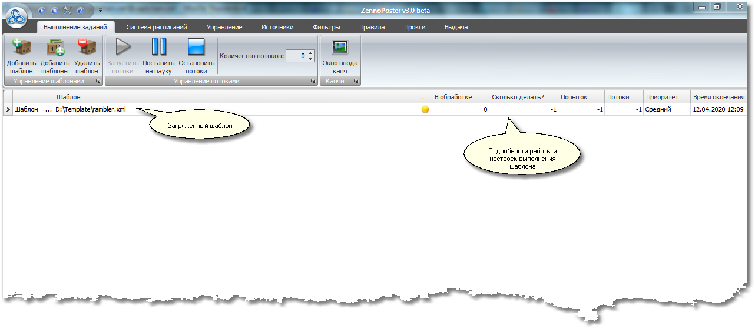This screenshot has height=329, width=755.
Task: Click the ZennoPoster application orb button
Action: 18,16
